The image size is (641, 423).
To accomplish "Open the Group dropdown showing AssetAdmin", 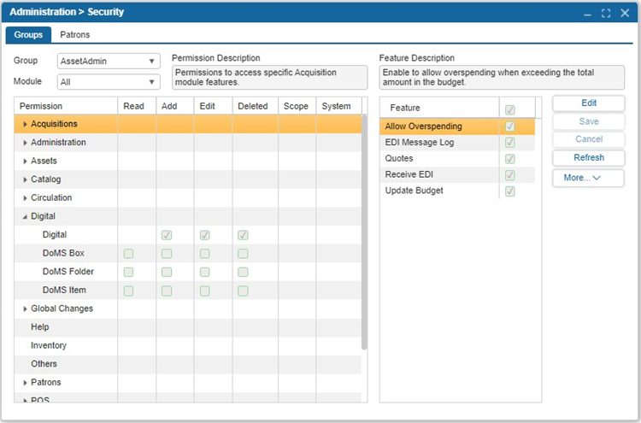I will tap(109, 62).
